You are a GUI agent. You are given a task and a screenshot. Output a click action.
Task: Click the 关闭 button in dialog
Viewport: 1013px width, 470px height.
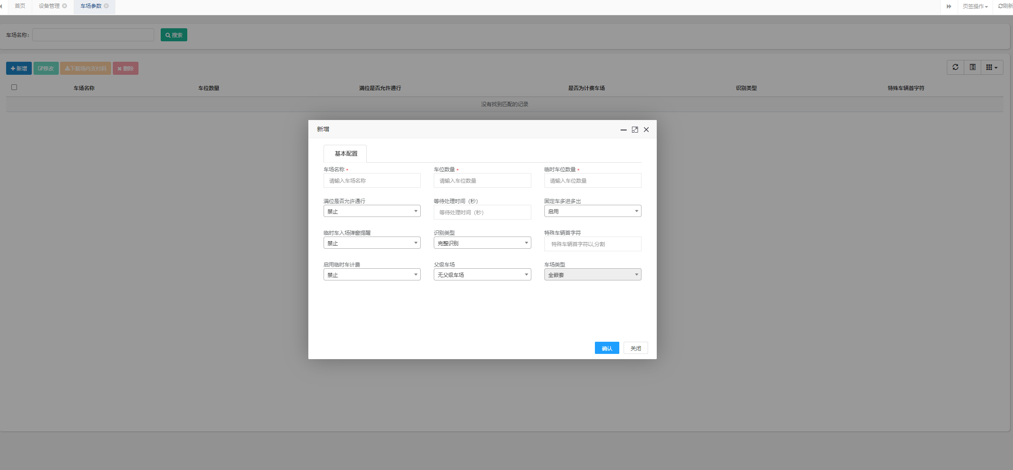point(635,348)
